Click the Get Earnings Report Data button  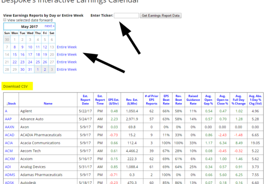click(161, 16)
